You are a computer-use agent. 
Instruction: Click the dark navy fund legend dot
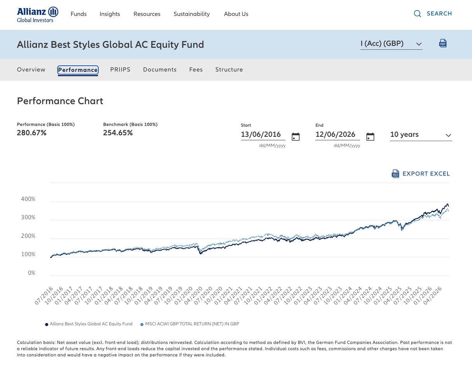click(47, 324)
